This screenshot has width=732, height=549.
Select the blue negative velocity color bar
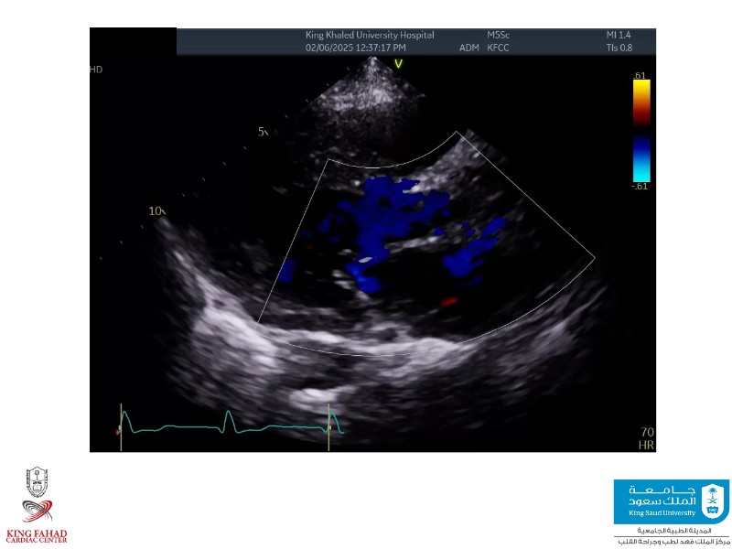point(641,159)
